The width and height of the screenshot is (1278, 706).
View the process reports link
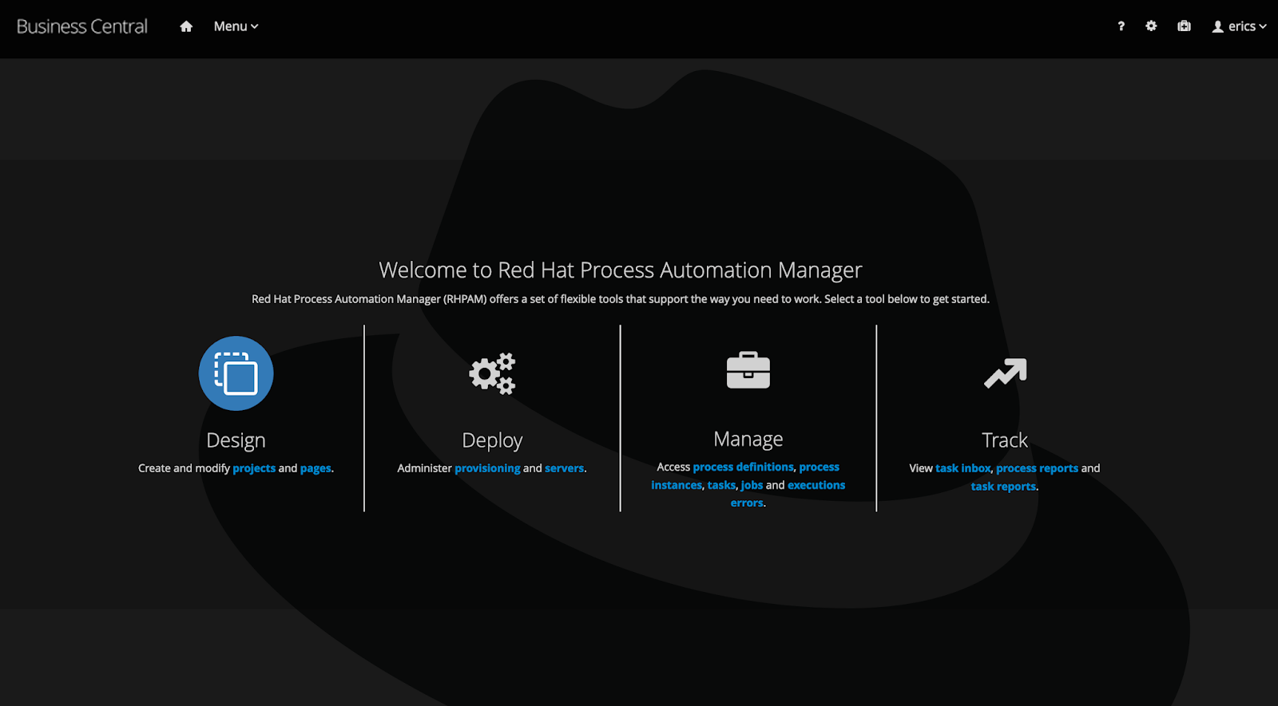coord(1037,468)
